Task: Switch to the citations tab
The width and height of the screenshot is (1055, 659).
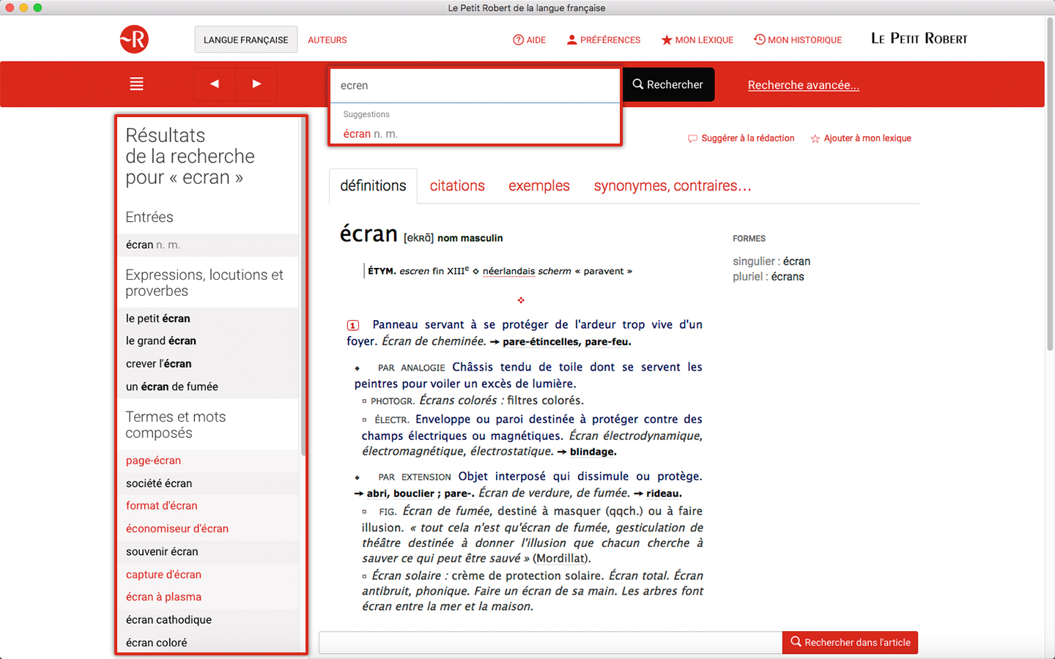Action: (457, 186)
